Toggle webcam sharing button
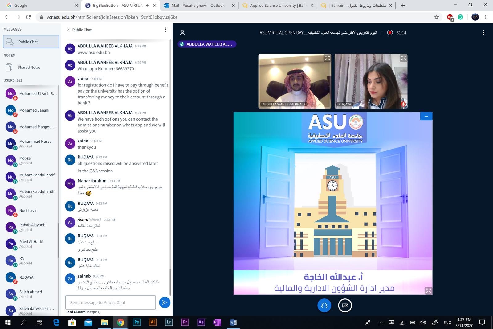Image resolution: width=493 pixels, height=329 pixels. pyautogui.click(x=345, y=306)
